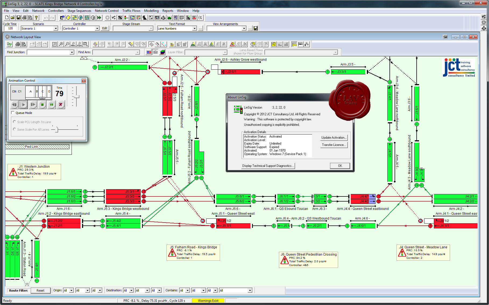Open Print Preview from the main toolbar
The image size is (489, 305).
click(x=30, y=17)
